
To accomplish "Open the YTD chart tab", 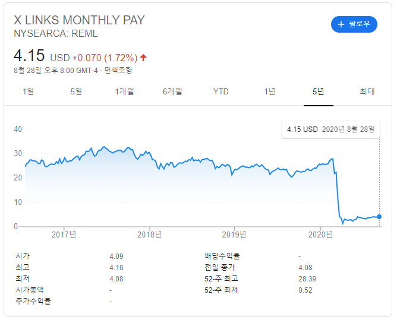I will click(220, 91).
